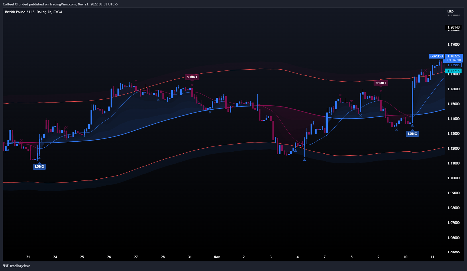Click the 1.20149 price label
Image resolution: width=467 pixels, height=271 pixels.
454,27
